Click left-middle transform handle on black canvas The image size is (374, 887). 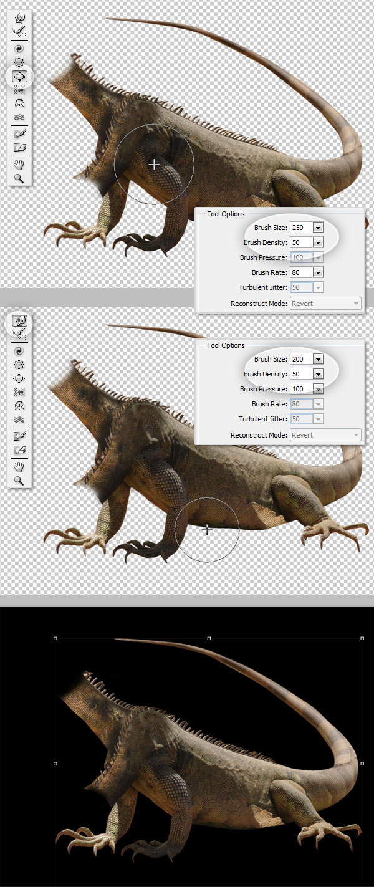click(55, 763)
